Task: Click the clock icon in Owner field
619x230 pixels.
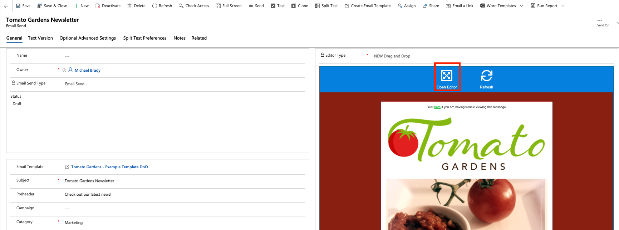Action: 64,70
